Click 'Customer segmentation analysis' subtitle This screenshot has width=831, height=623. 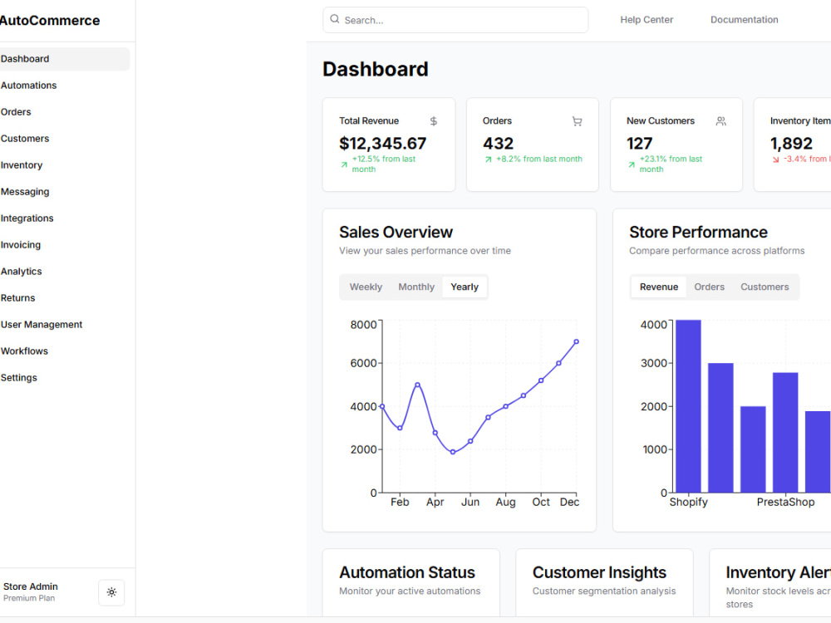tap(603, 591)
